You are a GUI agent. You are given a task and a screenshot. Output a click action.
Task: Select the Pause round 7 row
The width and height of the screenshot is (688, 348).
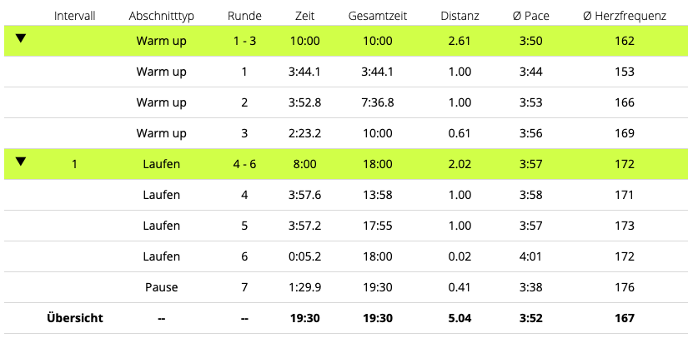[x=346, y=287]
